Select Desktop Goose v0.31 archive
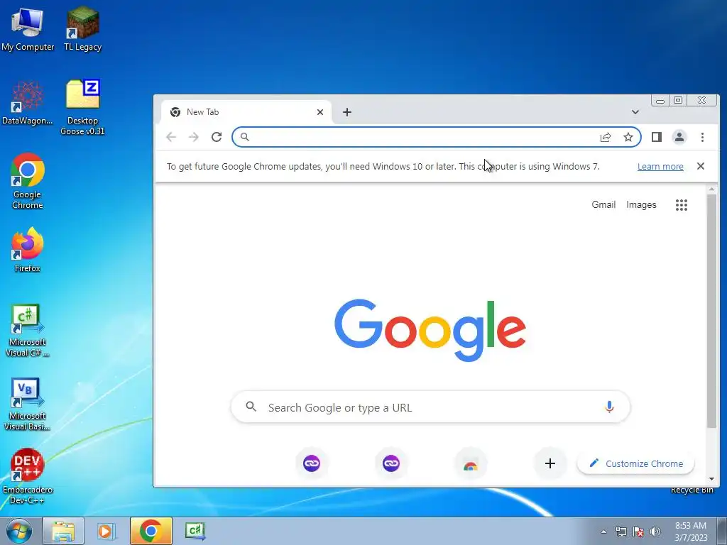 click(82, 108)
